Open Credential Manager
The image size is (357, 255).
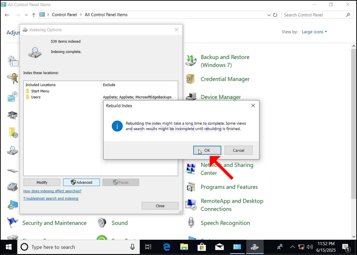tap(225, 79)
